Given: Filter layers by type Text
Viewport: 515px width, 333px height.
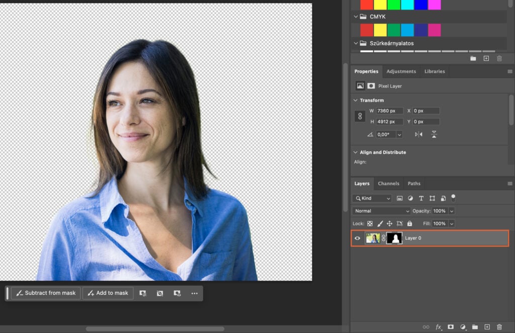Looking at the screenshot, I should point(421,198).
